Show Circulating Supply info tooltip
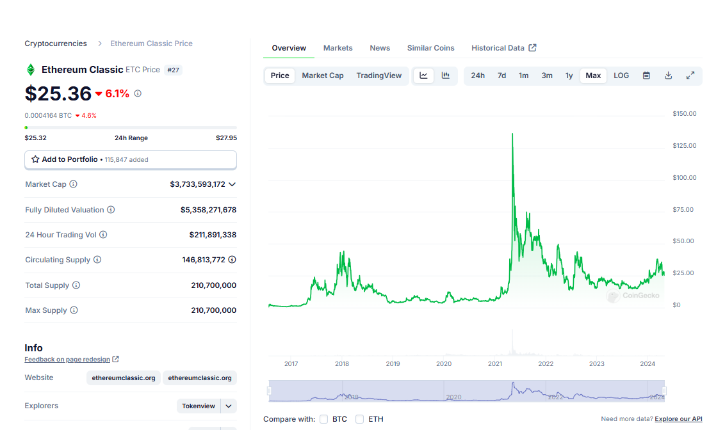This screenshot has height=430, width=725. point(97,260)
